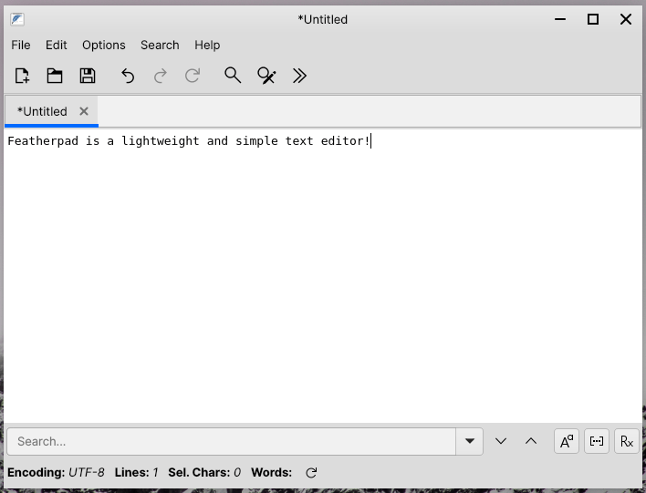Refresh the word count in status bar
The width and height of the screenshot is (646, 493).
point(311,472)
